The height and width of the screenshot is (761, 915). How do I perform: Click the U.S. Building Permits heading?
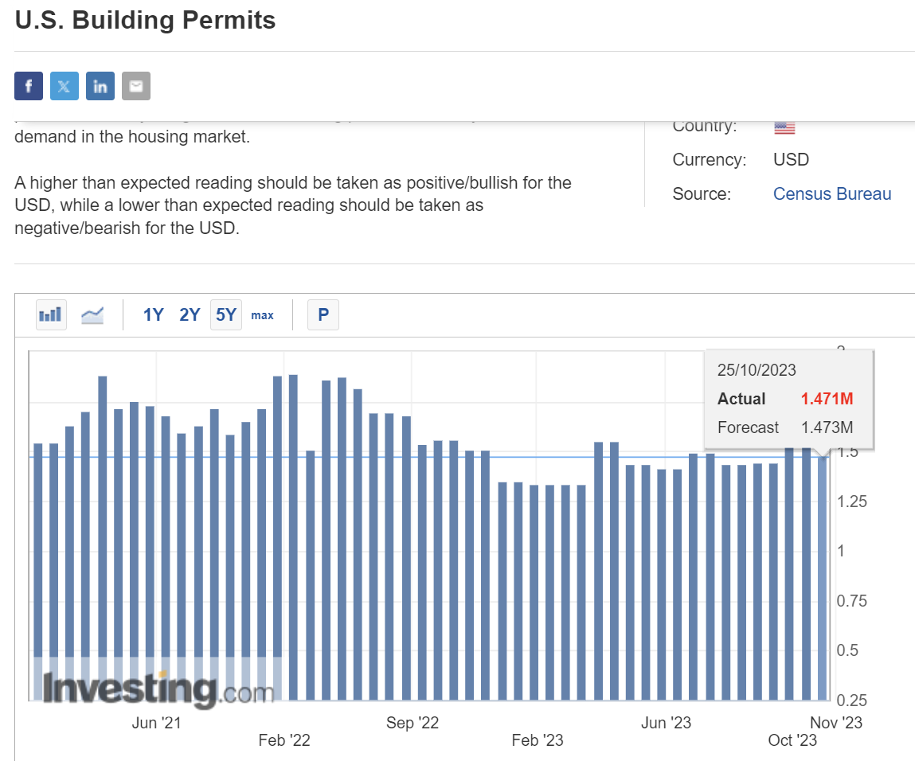pyautogui.click(x=146, y=21)
